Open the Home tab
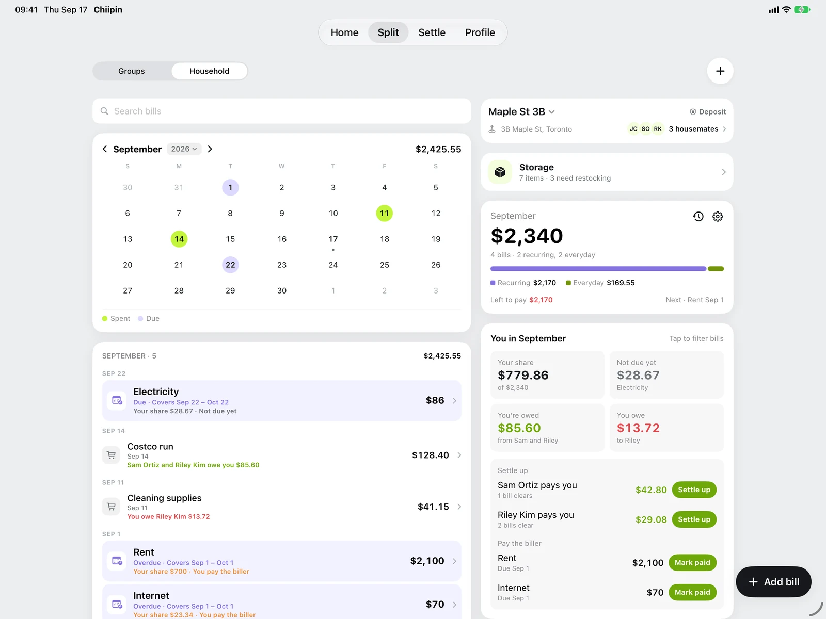 tap(344, 32)
